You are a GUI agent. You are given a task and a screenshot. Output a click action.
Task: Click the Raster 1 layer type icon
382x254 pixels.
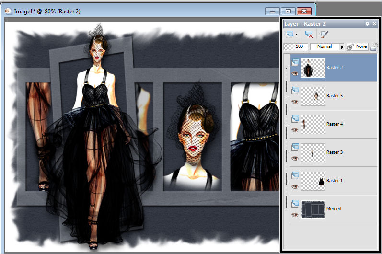click(295, 175)
